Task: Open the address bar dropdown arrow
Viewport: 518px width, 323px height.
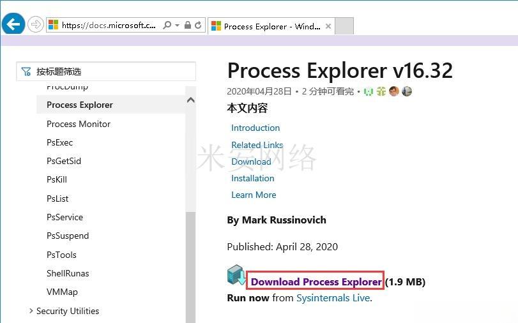Action: point(177,26)
